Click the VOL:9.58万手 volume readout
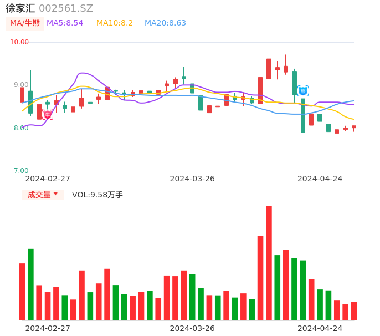 coord(97,195)
